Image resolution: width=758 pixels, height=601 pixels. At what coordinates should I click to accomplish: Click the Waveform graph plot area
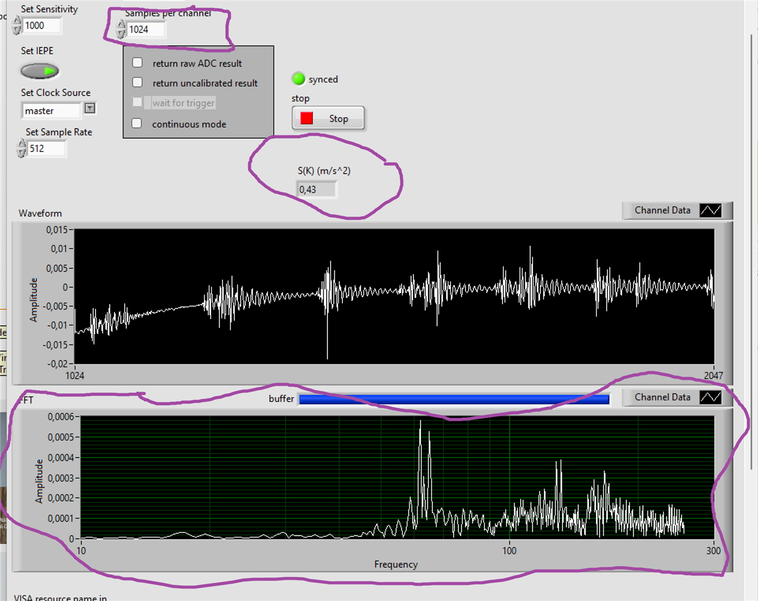point(394,296)
